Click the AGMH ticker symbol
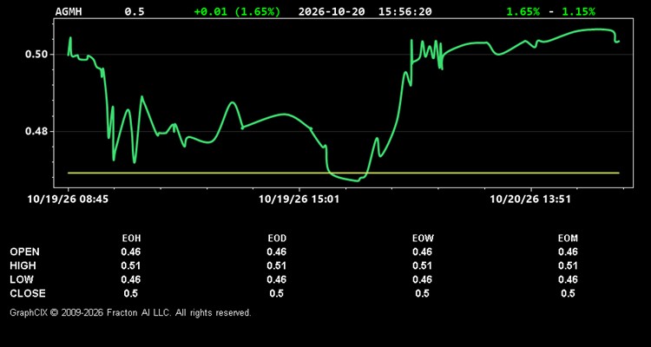 click(x=69, y=11)
